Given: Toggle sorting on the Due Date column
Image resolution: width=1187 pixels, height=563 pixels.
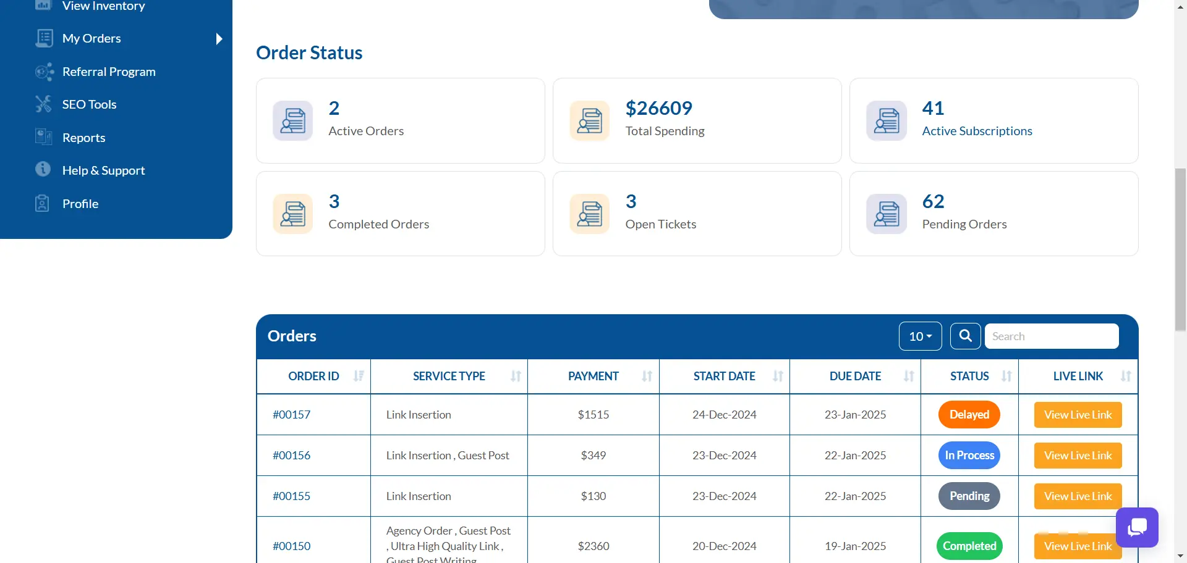Looking at the screenshot, I should click(x=908, y=376).
